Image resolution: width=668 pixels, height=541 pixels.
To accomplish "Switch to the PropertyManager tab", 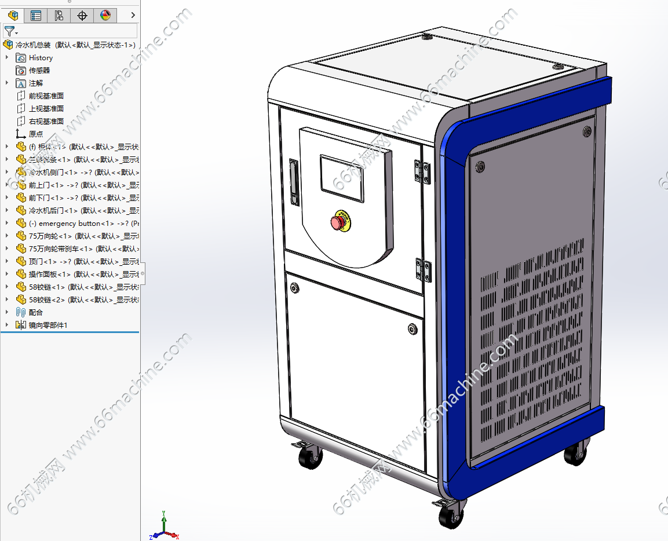I will 36,16.
